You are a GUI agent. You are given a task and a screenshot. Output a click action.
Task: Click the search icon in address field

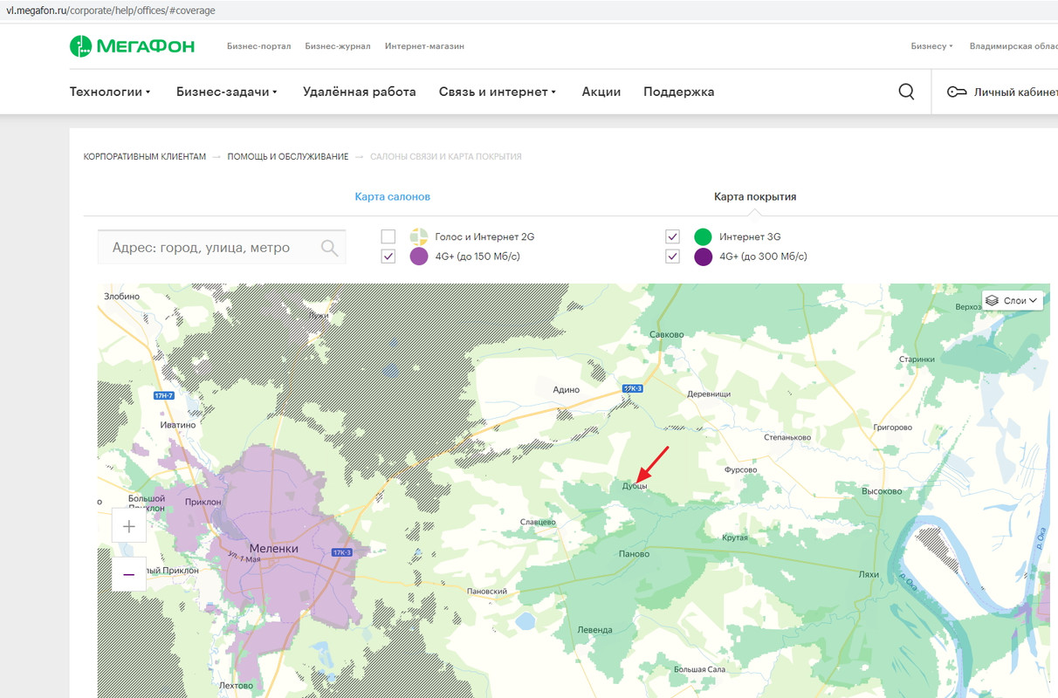[x=329, y=248]
